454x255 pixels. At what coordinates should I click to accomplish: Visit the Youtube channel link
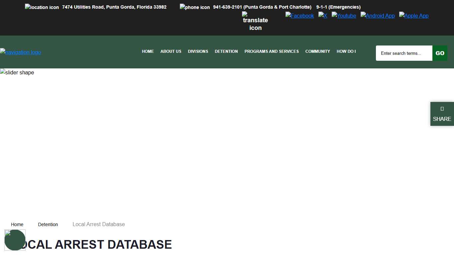pos(344,16)
